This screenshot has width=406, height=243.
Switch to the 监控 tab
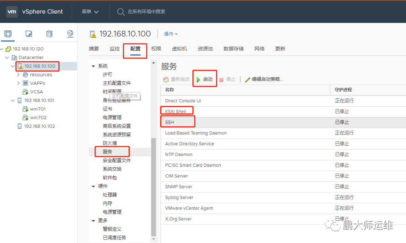coord(114,49)
